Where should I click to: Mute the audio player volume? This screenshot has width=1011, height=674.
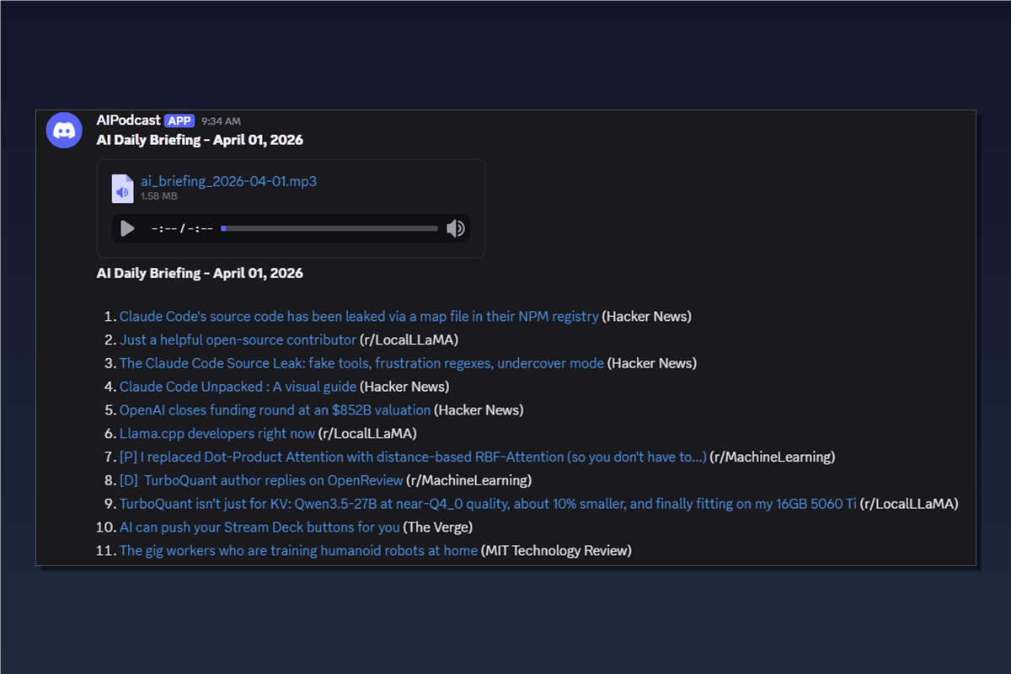click(455, 228)
